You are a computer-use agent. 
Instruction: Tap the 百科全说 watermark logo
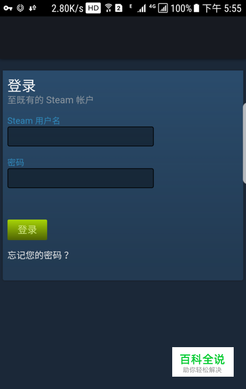[203, 362]
